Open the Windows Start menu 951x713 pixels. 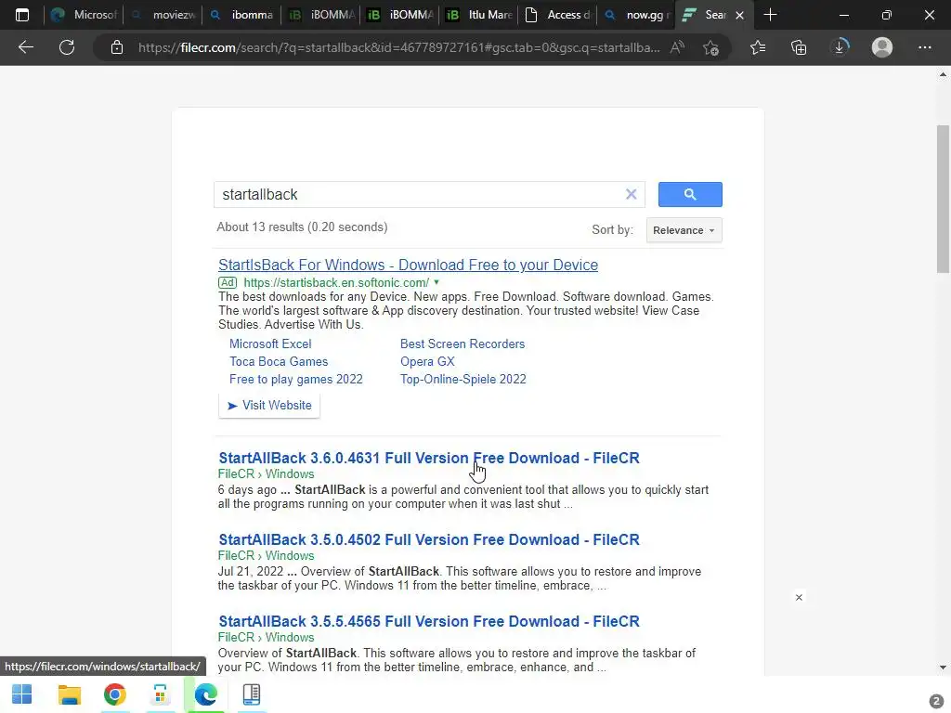click(x=22, y=694)
